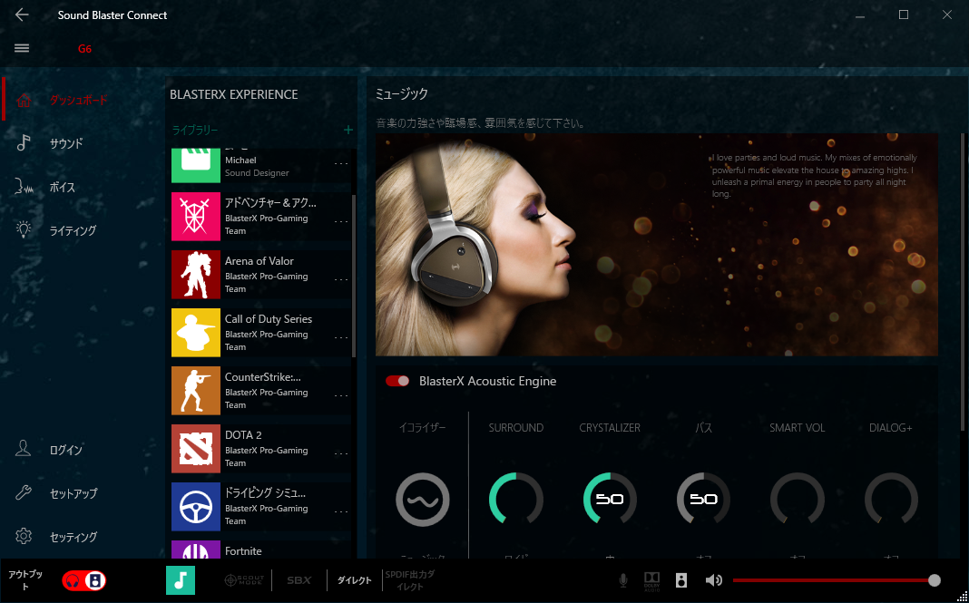Screen dimensions: 969x603
Task: Open more options for Call of Duty Series
Action: click(x=341, y=337)
